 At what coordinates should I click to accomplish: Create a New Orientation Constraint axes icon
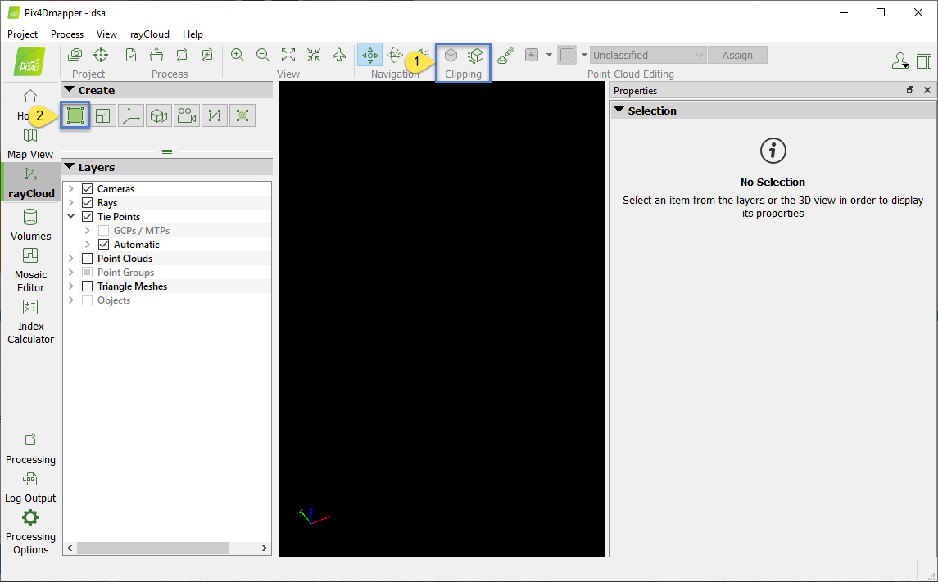pos(131,115)
